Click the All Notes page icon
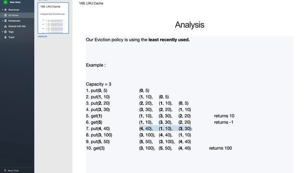307x173 pixels. point(5,15)
